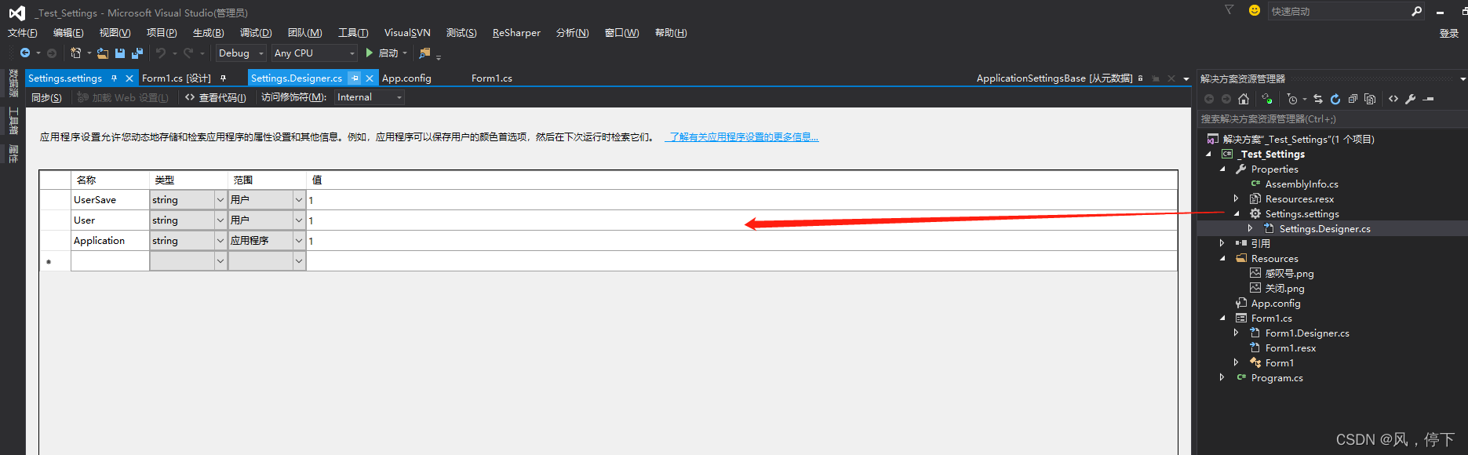Click the Redo arrow in the toolbar
Viewport: 1468px width, 455px height.
coord(188,53)
